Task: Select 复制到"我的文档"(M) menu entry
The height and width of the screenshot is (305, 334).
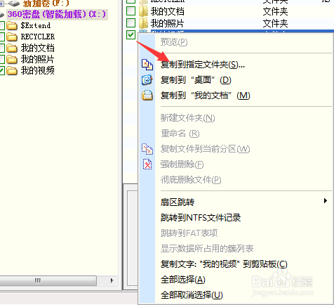Action: pos(205,96)
